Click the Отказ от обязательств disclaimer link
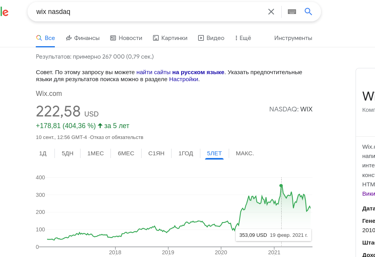Screen dimensions: 375x257 (117, 137)
